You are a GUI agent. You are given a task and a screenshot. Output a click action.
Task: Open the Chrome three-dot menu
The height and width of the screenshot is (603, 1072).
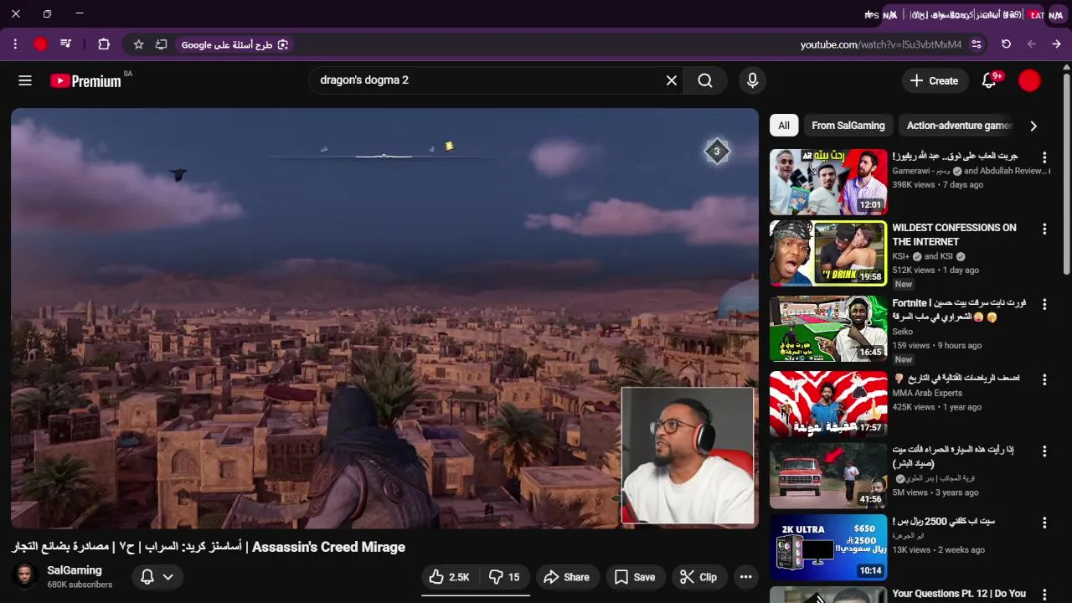tap(15, 44)
